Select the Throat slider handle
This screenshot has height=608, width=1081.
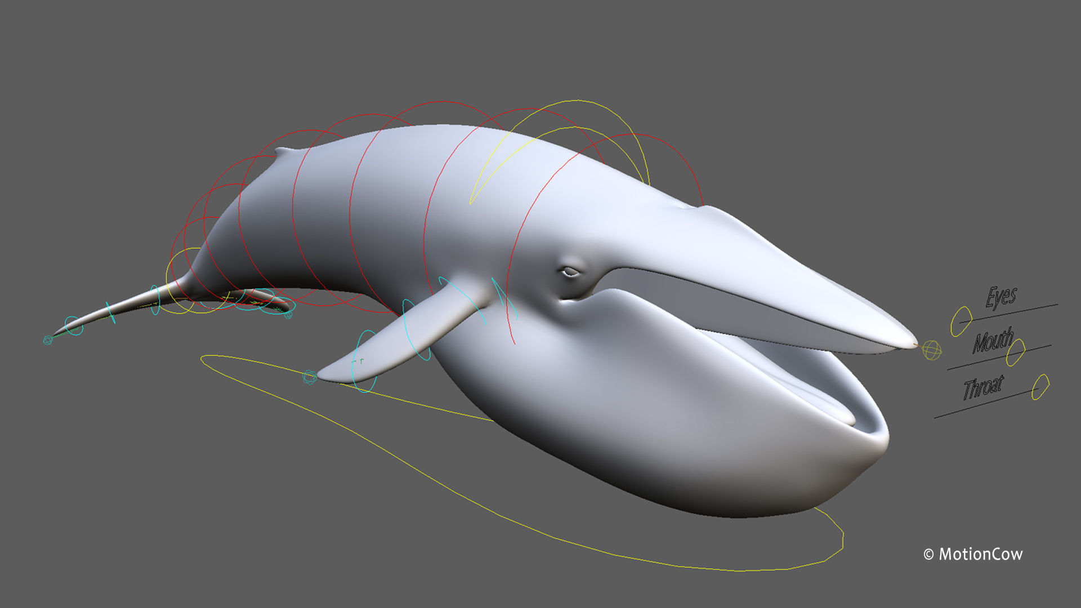coord(1040,387)
